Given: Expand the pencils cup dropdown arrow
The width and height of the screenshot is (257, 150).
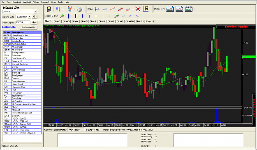Looking at the screenshot, I should (74, 9).
